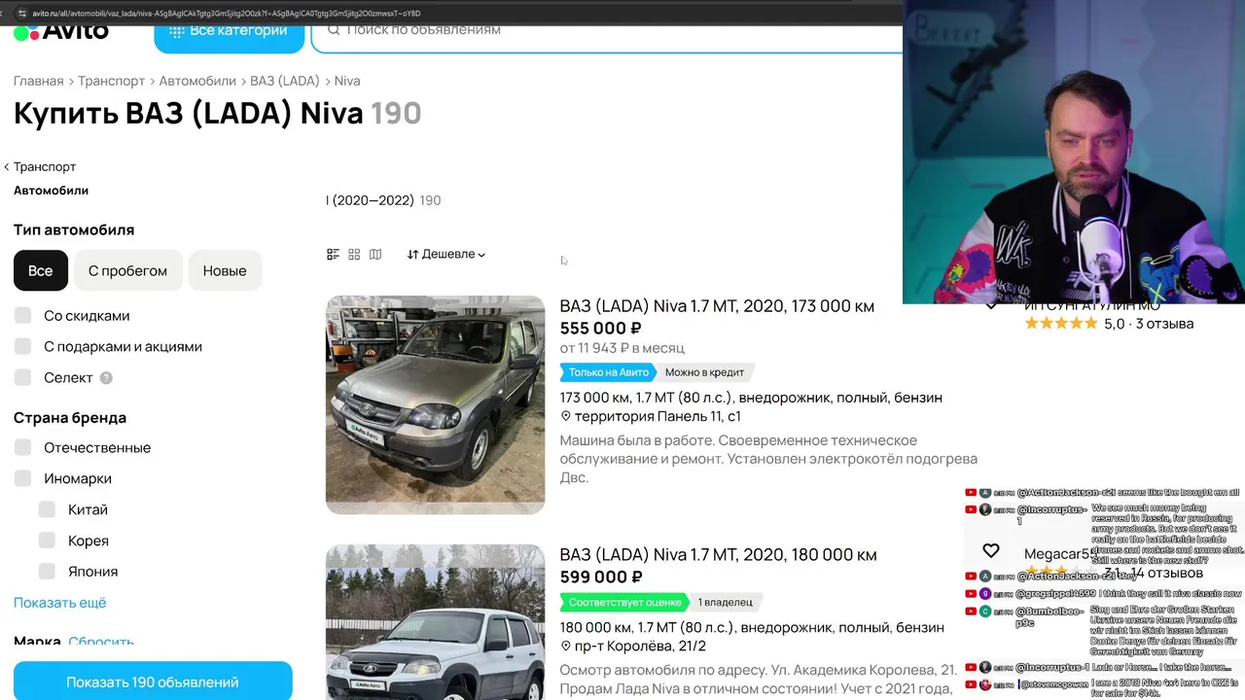Open the 'Дешевле' sort dropdown
1245x700 pixels.
[446, 254]
